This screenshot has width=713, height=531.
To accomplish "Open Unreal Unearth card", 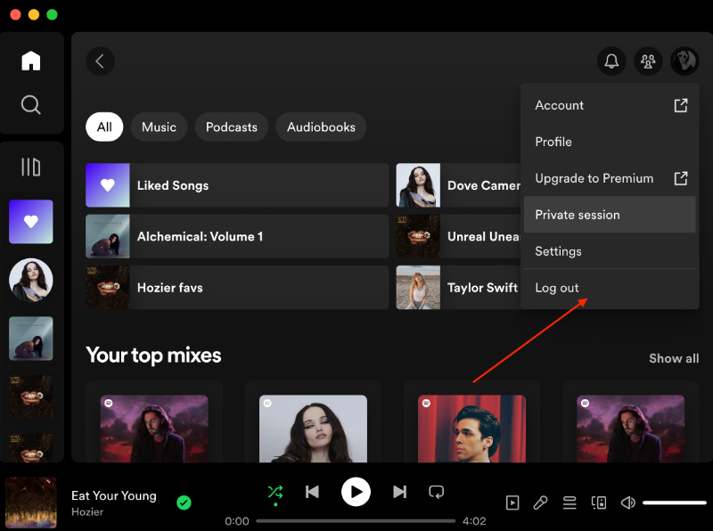I will pos(458,236).
